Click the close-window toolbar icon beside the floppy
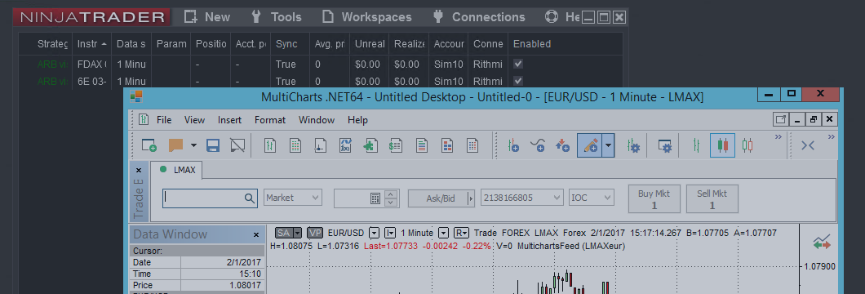This screenshot has height=294, width=865. click(237, 145)
